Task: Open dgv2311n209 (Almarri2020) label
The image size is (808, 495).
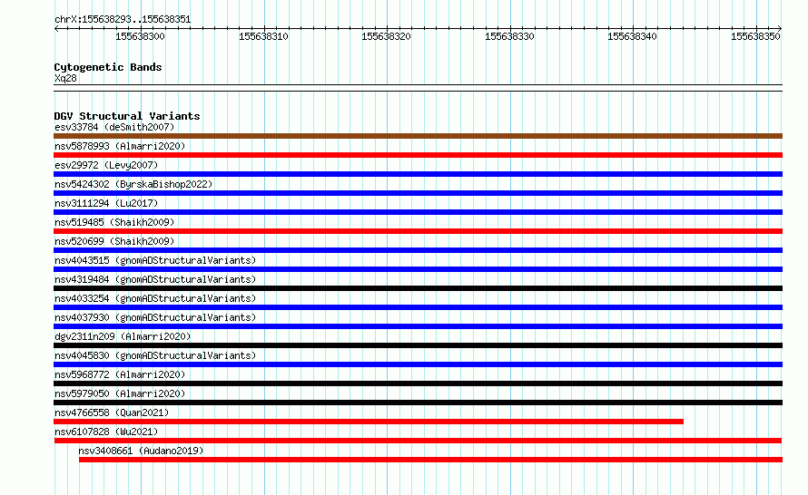Action: coord(123,336)
